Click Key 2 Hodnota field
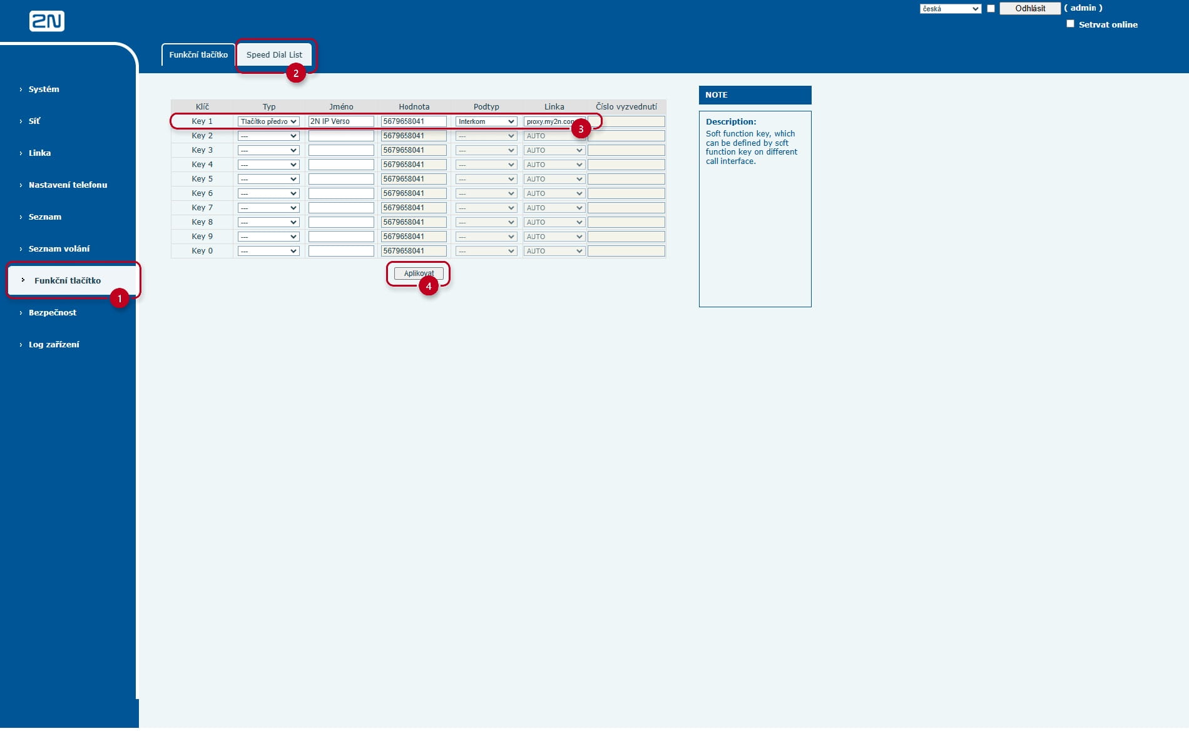The width and height of the screenshot is (1189, 751). click(x=414, y=136)
